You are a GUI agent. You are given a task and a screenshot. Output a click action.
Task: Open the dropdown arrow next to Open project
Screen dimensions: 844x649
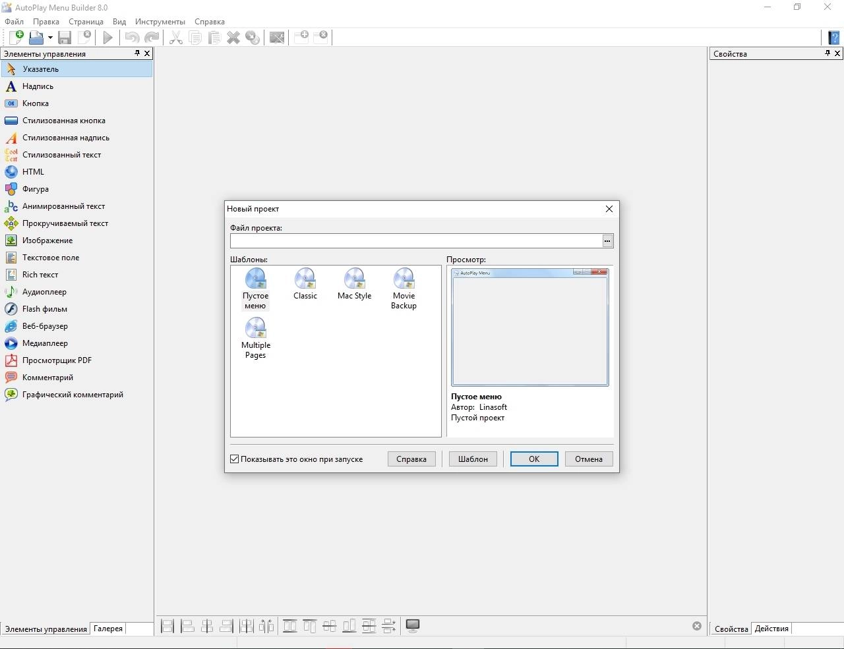pos(50,38)
